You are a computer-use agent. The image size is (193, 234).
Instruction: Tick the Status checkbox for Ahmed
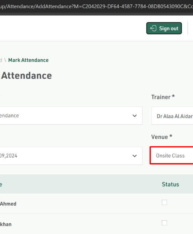pos(164,202)
